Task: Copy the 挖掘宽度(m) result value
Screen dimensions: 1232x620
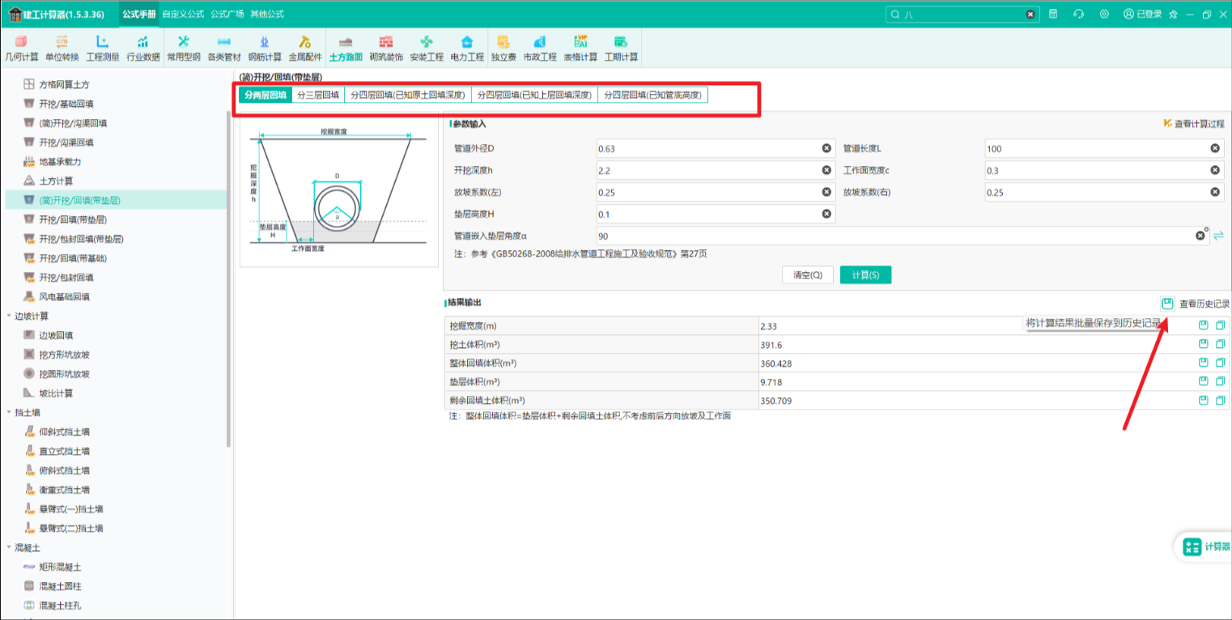Action: coord(1220,325)
